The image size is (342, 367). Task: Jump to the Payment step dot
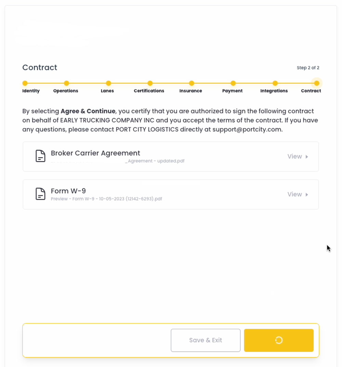point(233,83)
